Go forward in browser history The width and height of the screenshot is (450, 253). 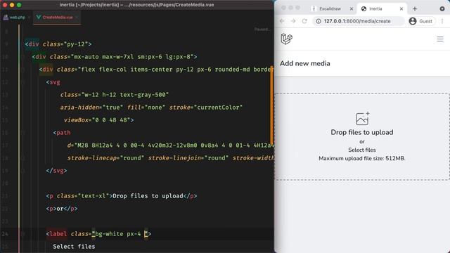tap(293, 21)
